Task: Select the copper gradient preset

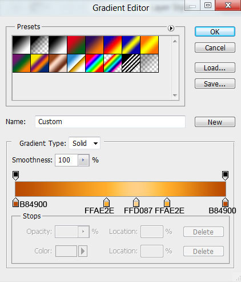Action: point(58,63)
